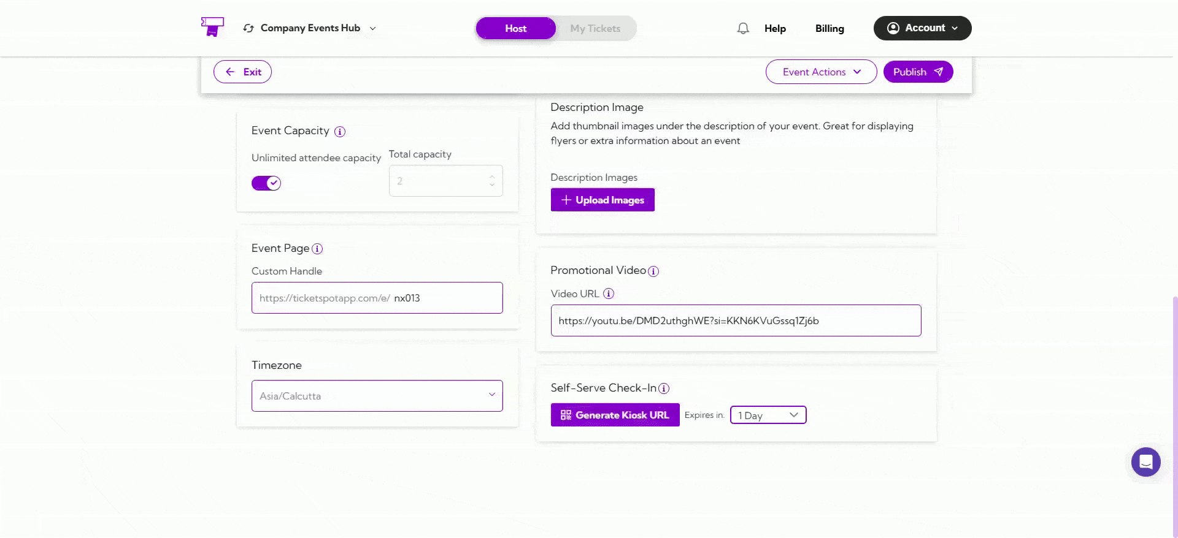Click the 'Expires in:' label
Viewport: 1178px width, 538px height.
[x=704, y=415]
